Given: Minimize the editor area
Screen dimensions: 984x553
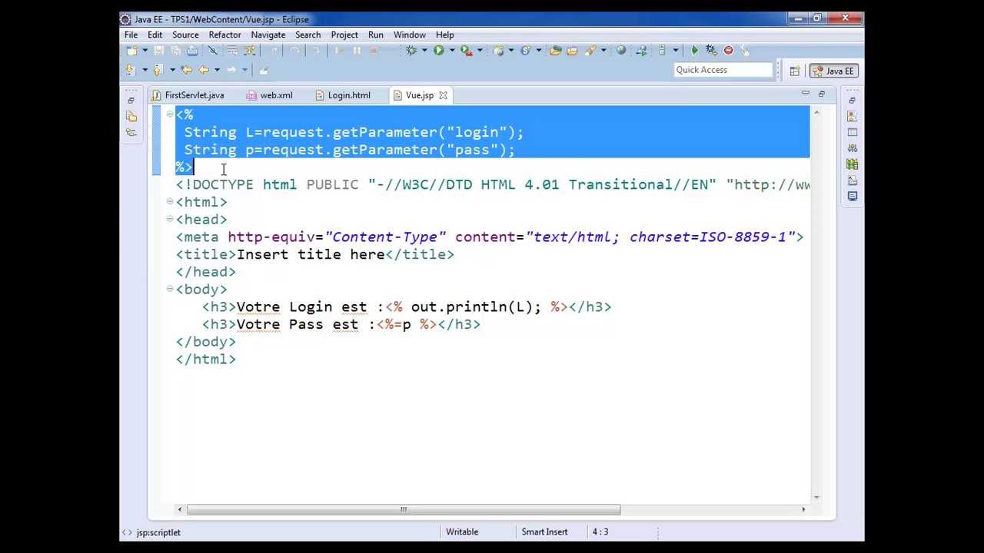Looking at the screenshot, I should tap(805, 94).
